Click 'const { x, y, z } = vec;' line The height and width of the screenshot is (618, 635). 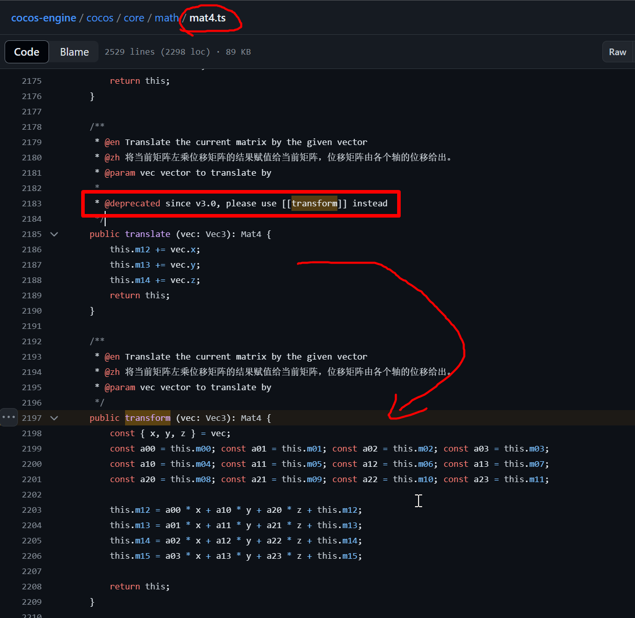(x=170, y=433)
